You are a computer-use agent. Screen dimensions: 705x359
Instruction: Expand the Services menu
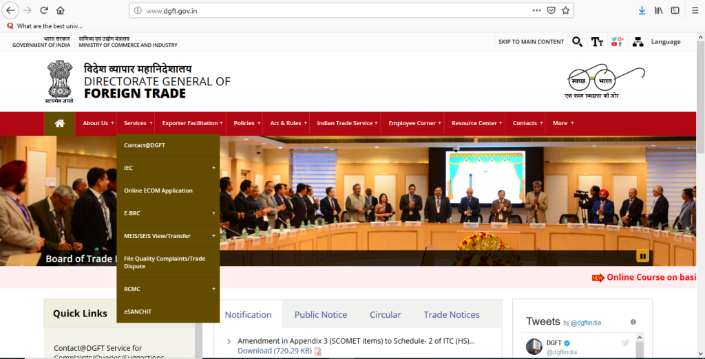point(138,123)
